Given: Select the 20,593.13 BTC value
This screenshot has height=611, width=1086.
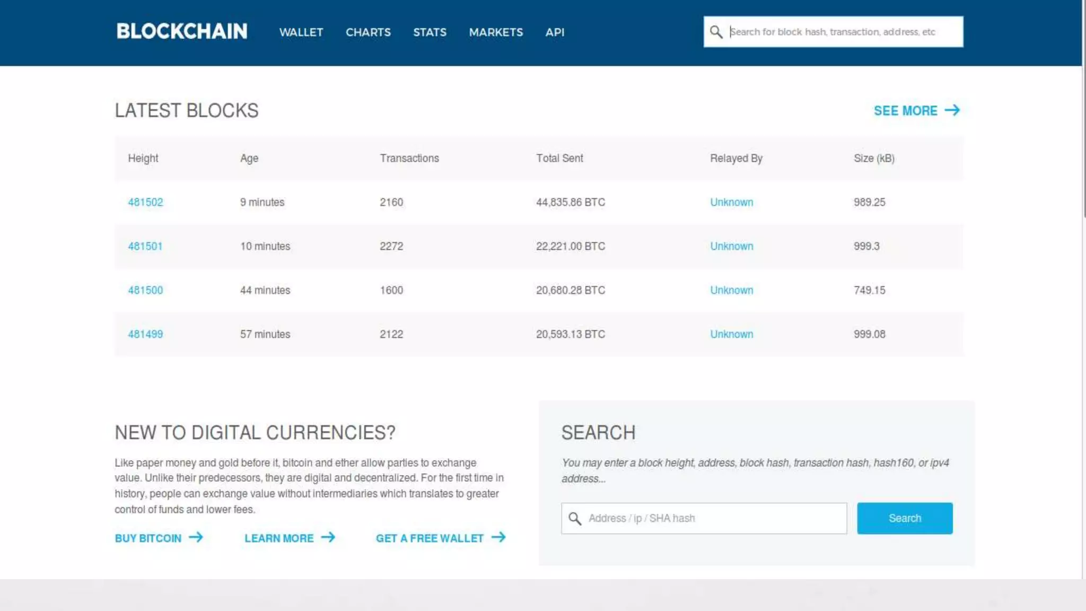Looking at the screenshot, I should (x=570, y=334).
